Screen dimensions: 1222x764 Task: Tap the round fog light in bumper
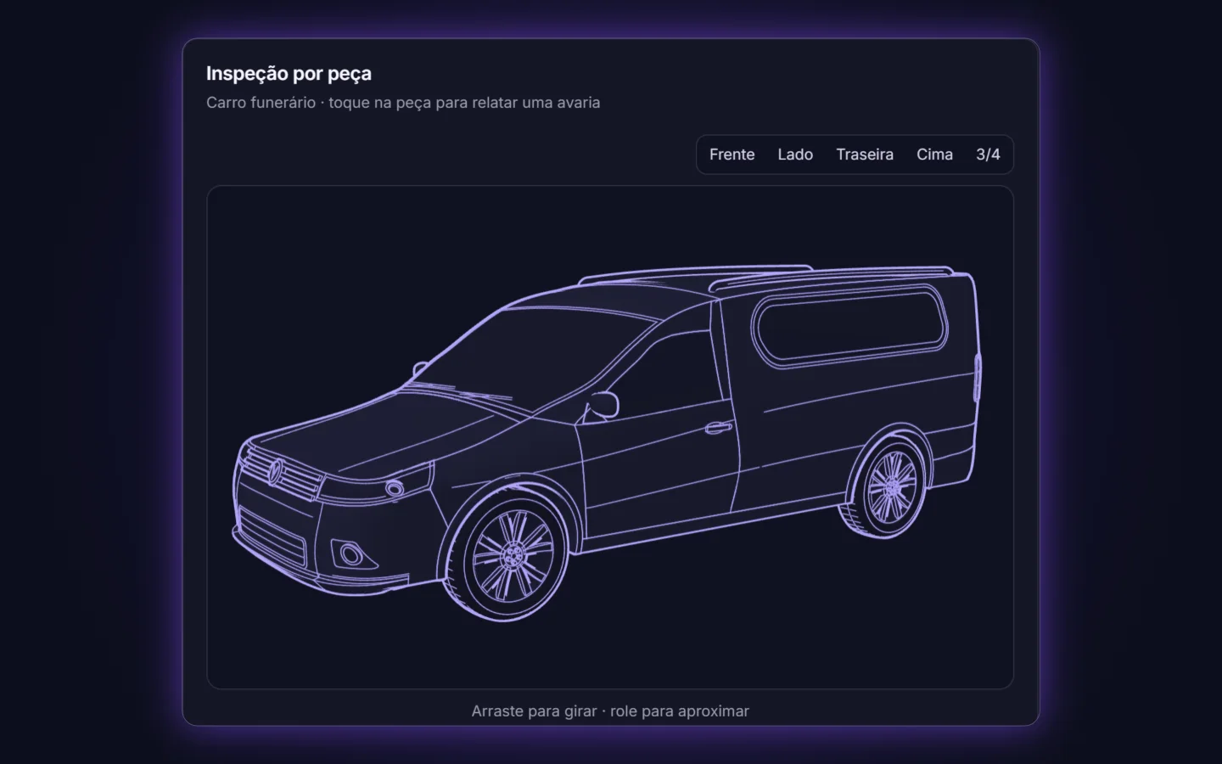[x=350, y=556]
